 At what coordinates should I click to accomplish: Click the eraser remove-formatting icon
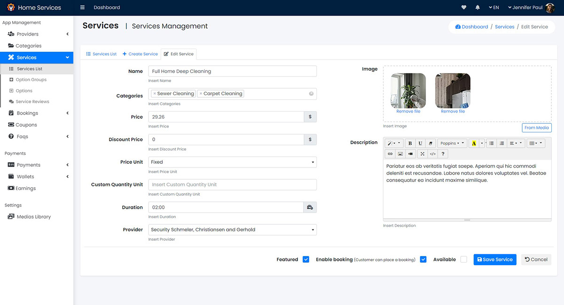click(430, 143)
